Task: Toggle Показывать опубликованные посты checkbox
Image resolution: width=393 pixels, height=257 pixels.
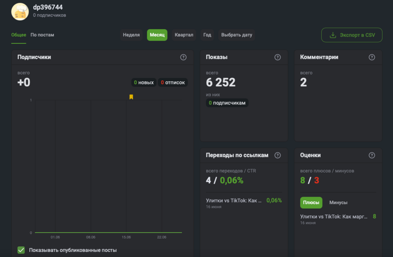Action: coord(21,250)
